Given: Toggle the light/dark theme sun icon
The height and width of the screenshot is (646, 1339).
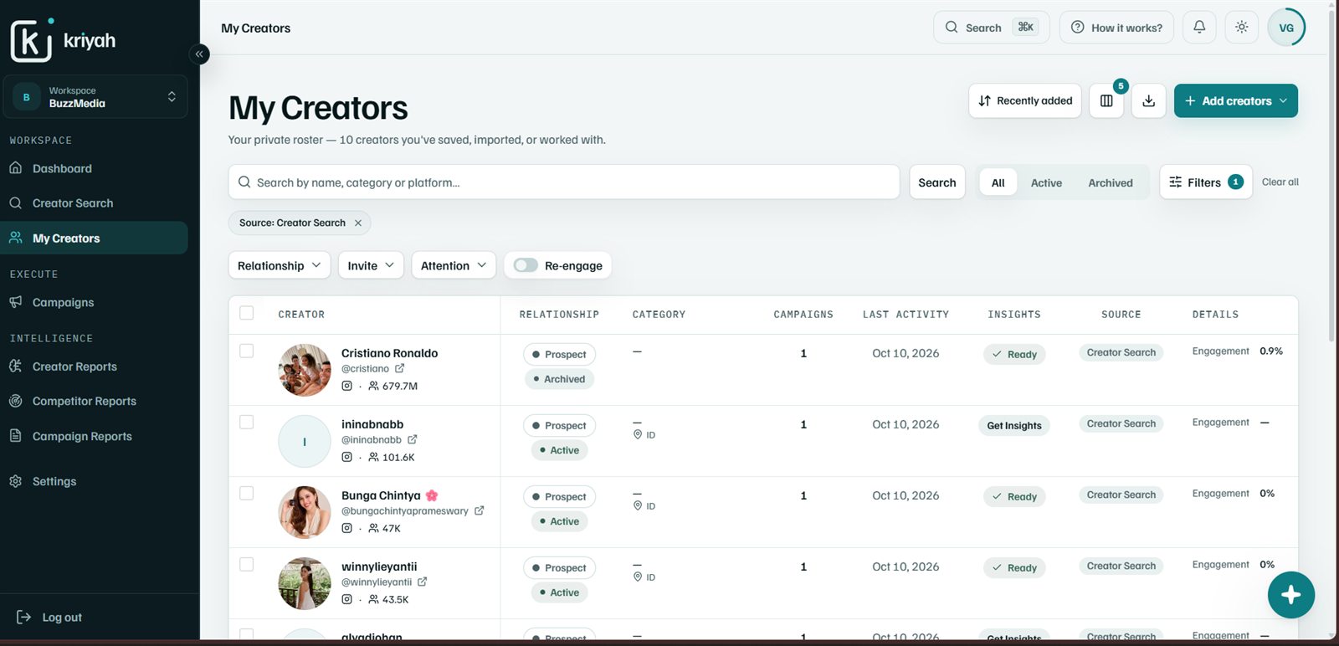Looking at the screenshot, I should pos(1242,28).
